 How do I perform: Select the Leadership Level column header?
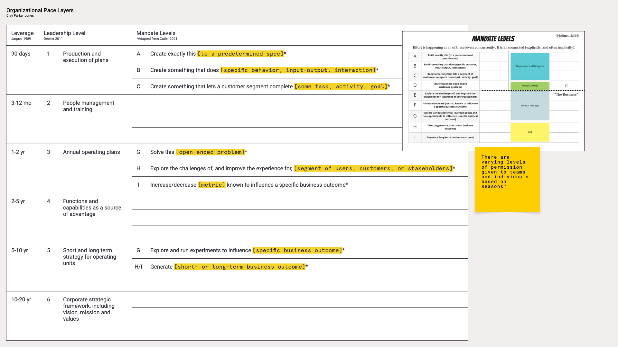pyautogui.click(x=64, y=33)
